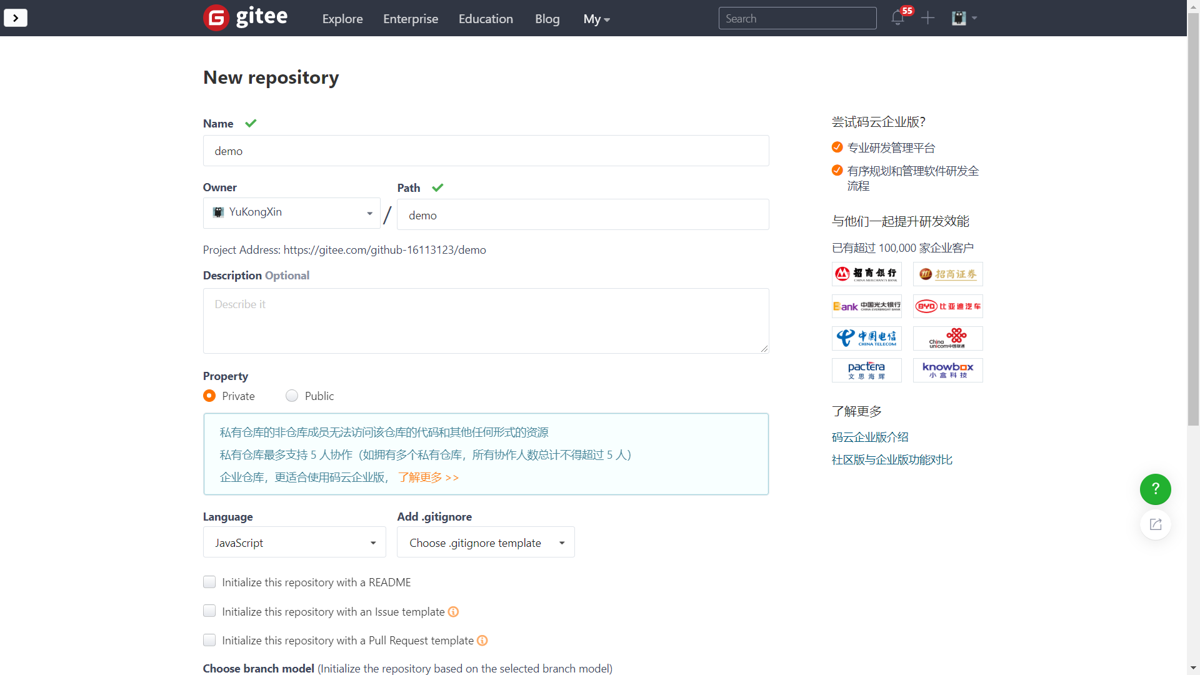This screenshot has height=675, width=1200.
Task: Open the Enterprise nav item
Action: [x=411, y=19]
